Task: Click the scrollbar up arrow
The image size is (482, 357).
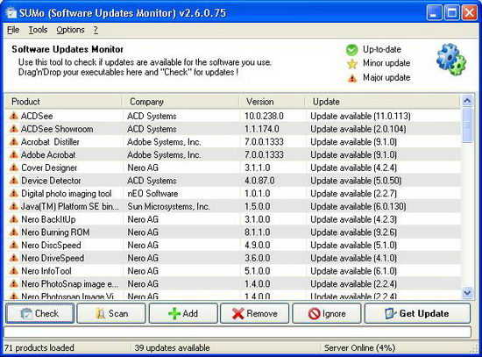Action: pyautogui.click(x=467, y=101)
